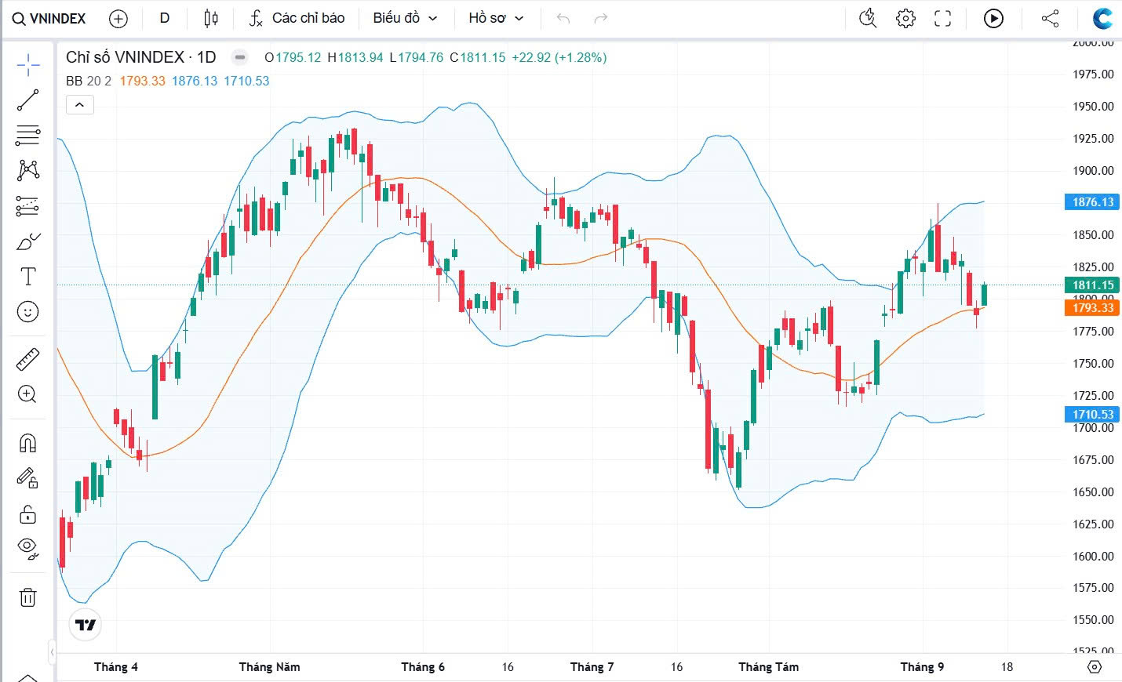
Task: Open the Hồ sơ dropdown menu
Action: click(x=496, y=18)
